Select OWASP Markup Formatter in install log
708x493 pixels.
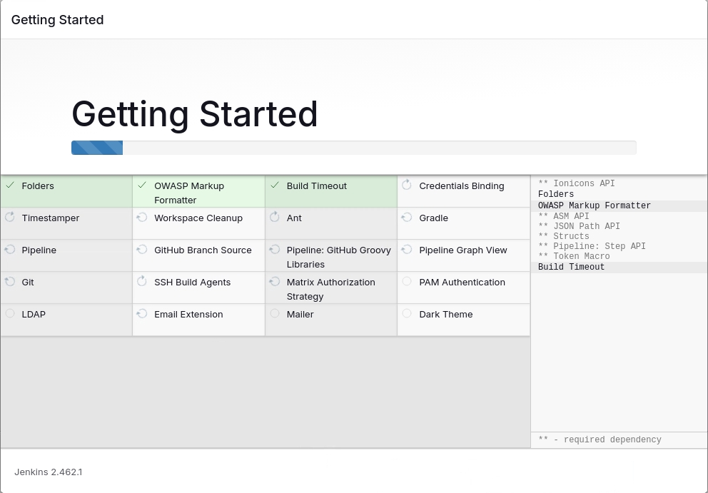[594, 205]
